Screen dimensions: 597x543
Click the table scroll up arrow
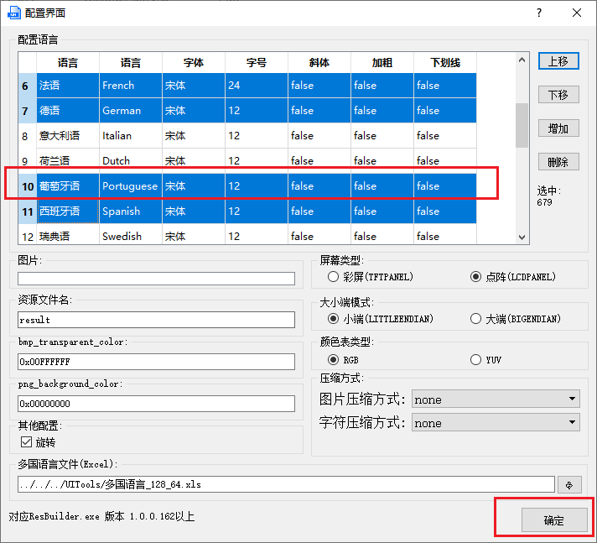click(522, 60)
